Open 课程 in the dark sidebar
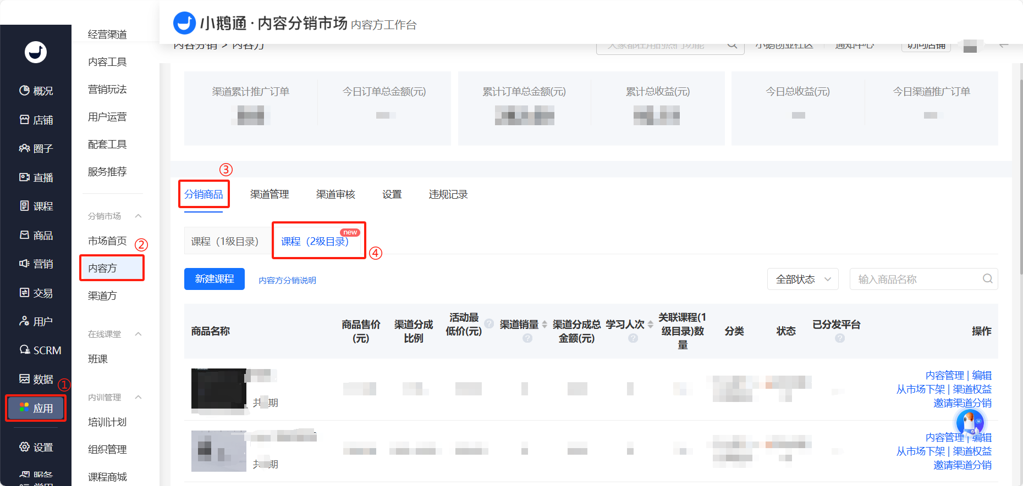This screenshot has width=1023, height=486. [36, 206]
